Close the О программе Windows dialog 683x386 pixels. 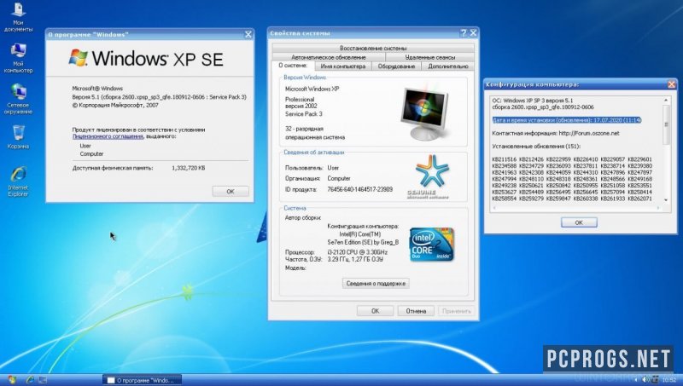pyautogui.click(x=248, y=34)
